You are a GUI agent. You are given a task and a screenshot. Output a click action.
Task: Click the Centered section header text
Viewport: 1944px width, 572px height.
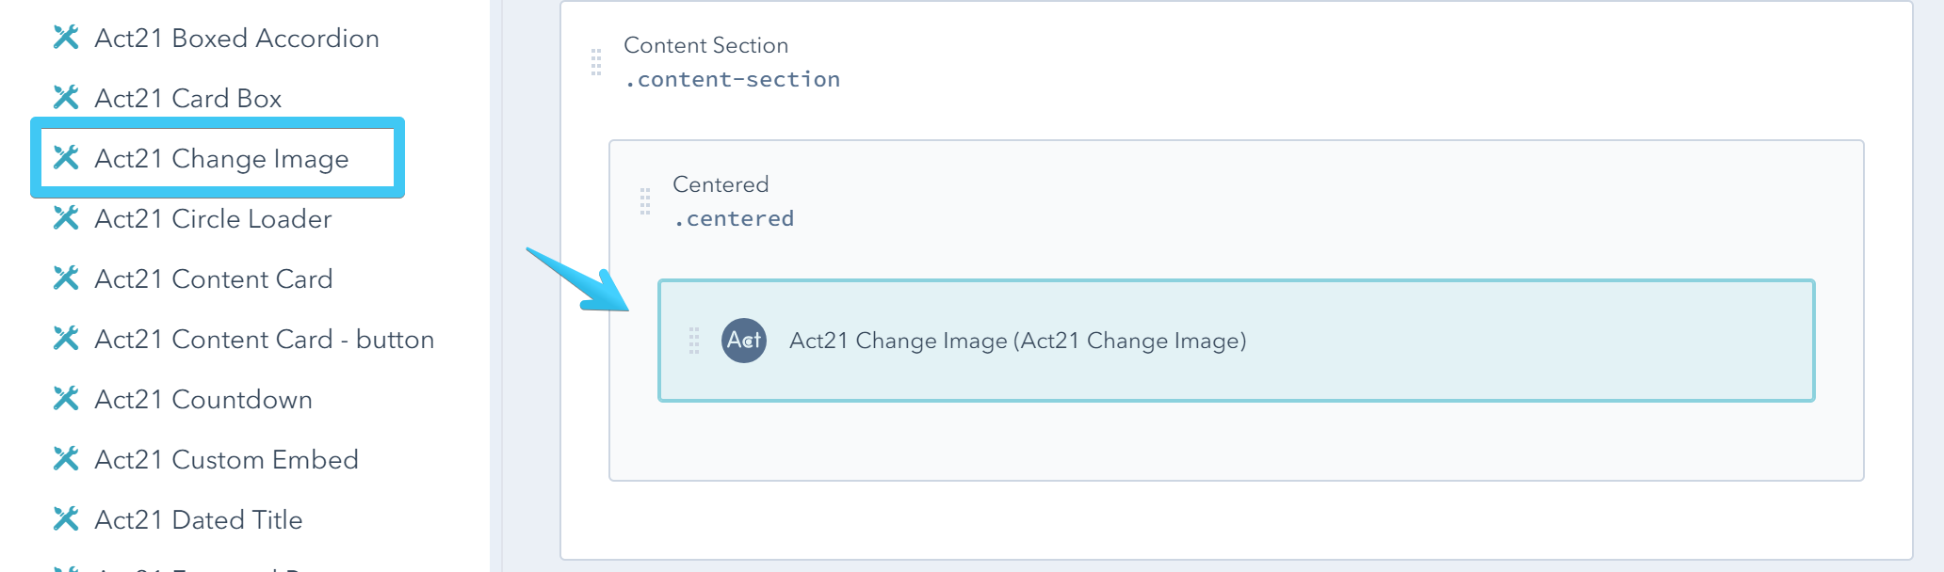pos(721,184)
